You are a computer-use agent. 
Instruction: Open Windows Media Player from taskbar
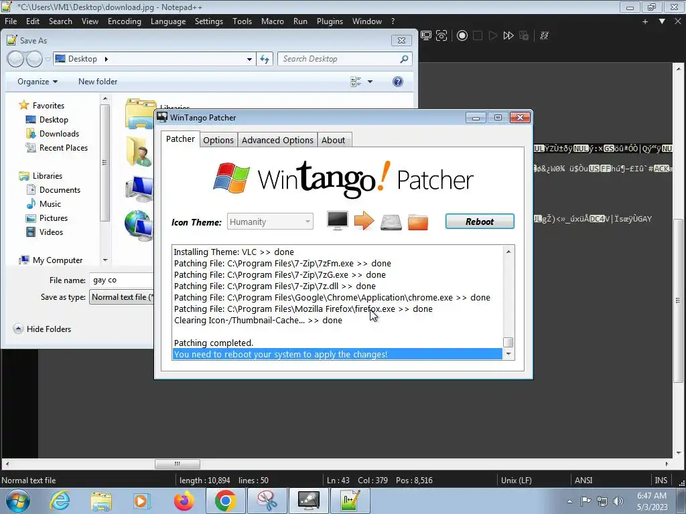142,501
